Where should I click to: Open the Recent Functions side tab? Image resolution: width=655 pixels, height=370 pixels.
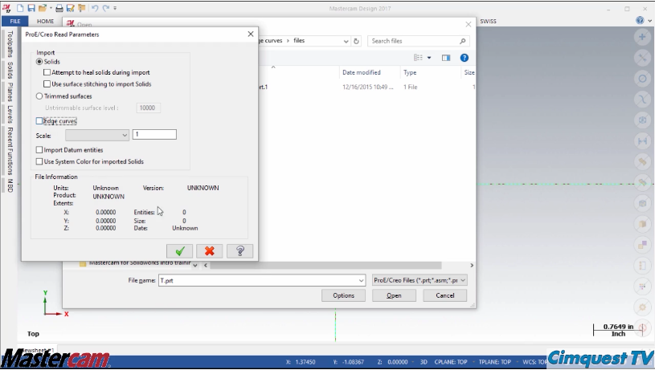coord(10,151)
